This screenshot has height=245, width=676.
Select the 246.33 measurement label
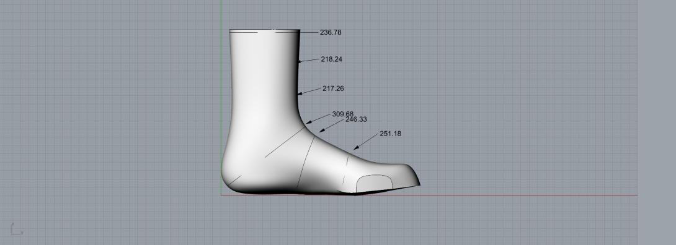point(356,119)
